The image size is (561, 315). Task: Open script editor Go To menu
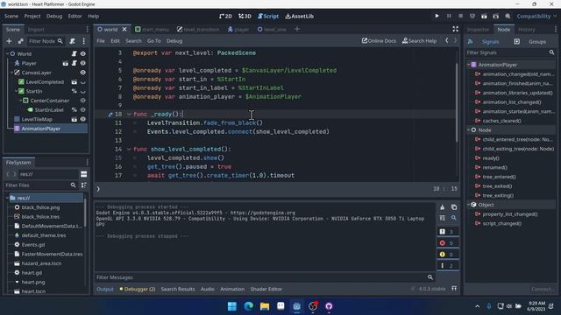click(x=154, y=41)
